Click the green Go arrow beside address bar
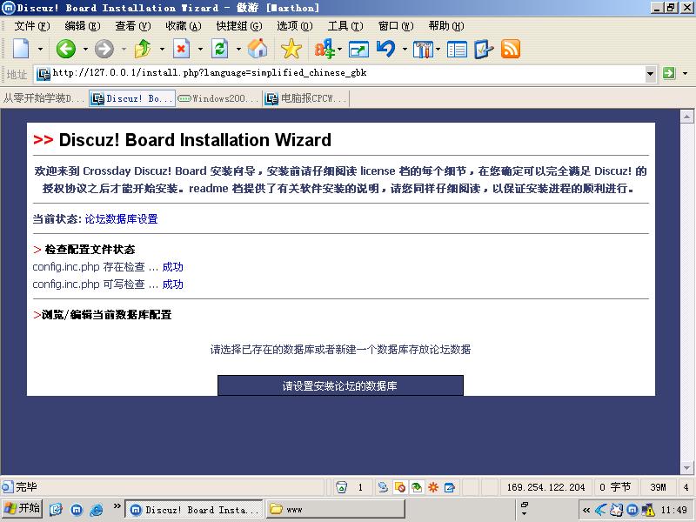Screen dimensions: 696x522 pos(668,73)
